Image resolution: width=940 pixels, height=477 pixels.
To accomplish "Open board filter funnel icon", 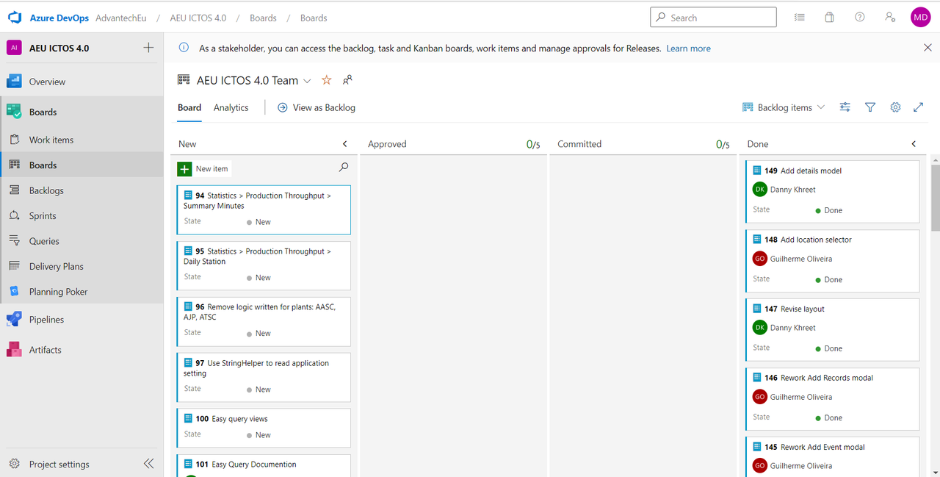I will tap(870, 107).
